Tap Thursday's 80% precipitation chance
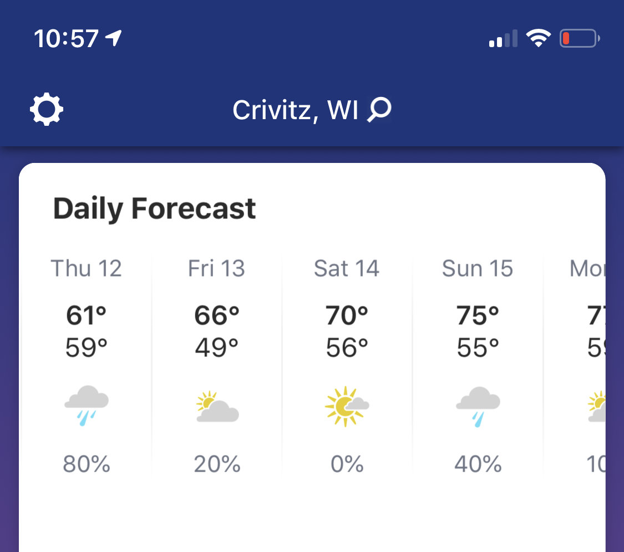Image resolution: width=624 pixels, height=552 pixels. click(87, 464)
